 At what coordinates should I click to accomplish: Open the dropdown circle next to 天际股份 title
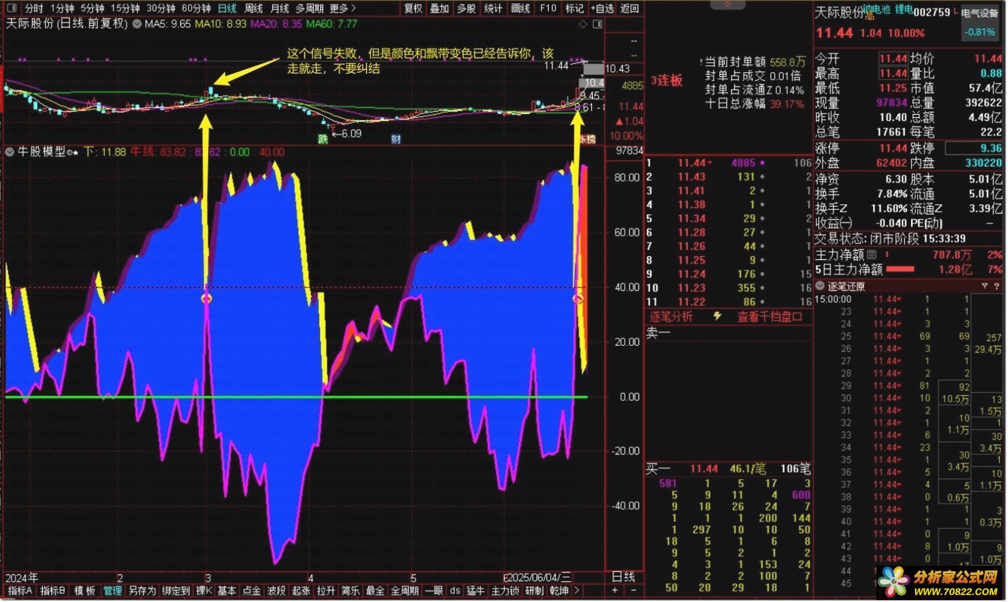coord(137,24)
